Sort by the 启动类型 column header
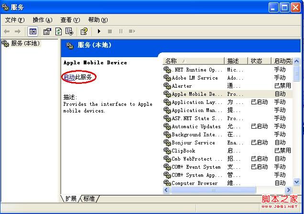 click(x=282, y=61)
